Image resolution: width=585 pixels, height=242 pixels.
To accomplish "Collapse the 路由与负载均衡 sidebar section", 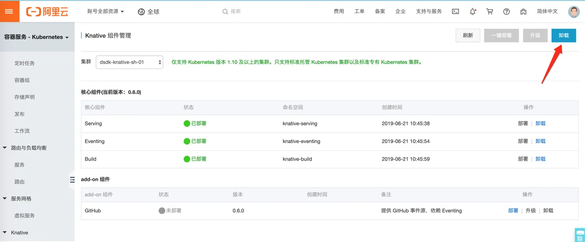I will click(5, 148).
